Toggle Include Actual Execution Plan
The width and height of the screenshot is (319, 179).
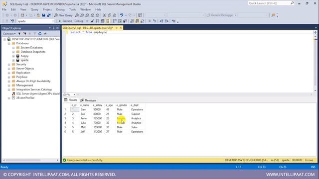point(115,21)
